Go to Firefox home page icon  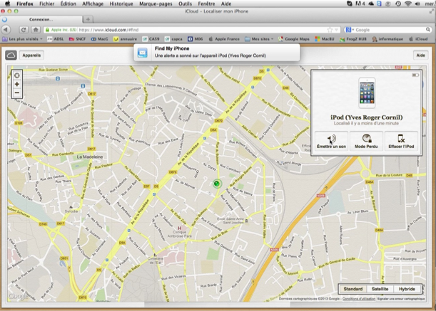[x=36, y=30]
